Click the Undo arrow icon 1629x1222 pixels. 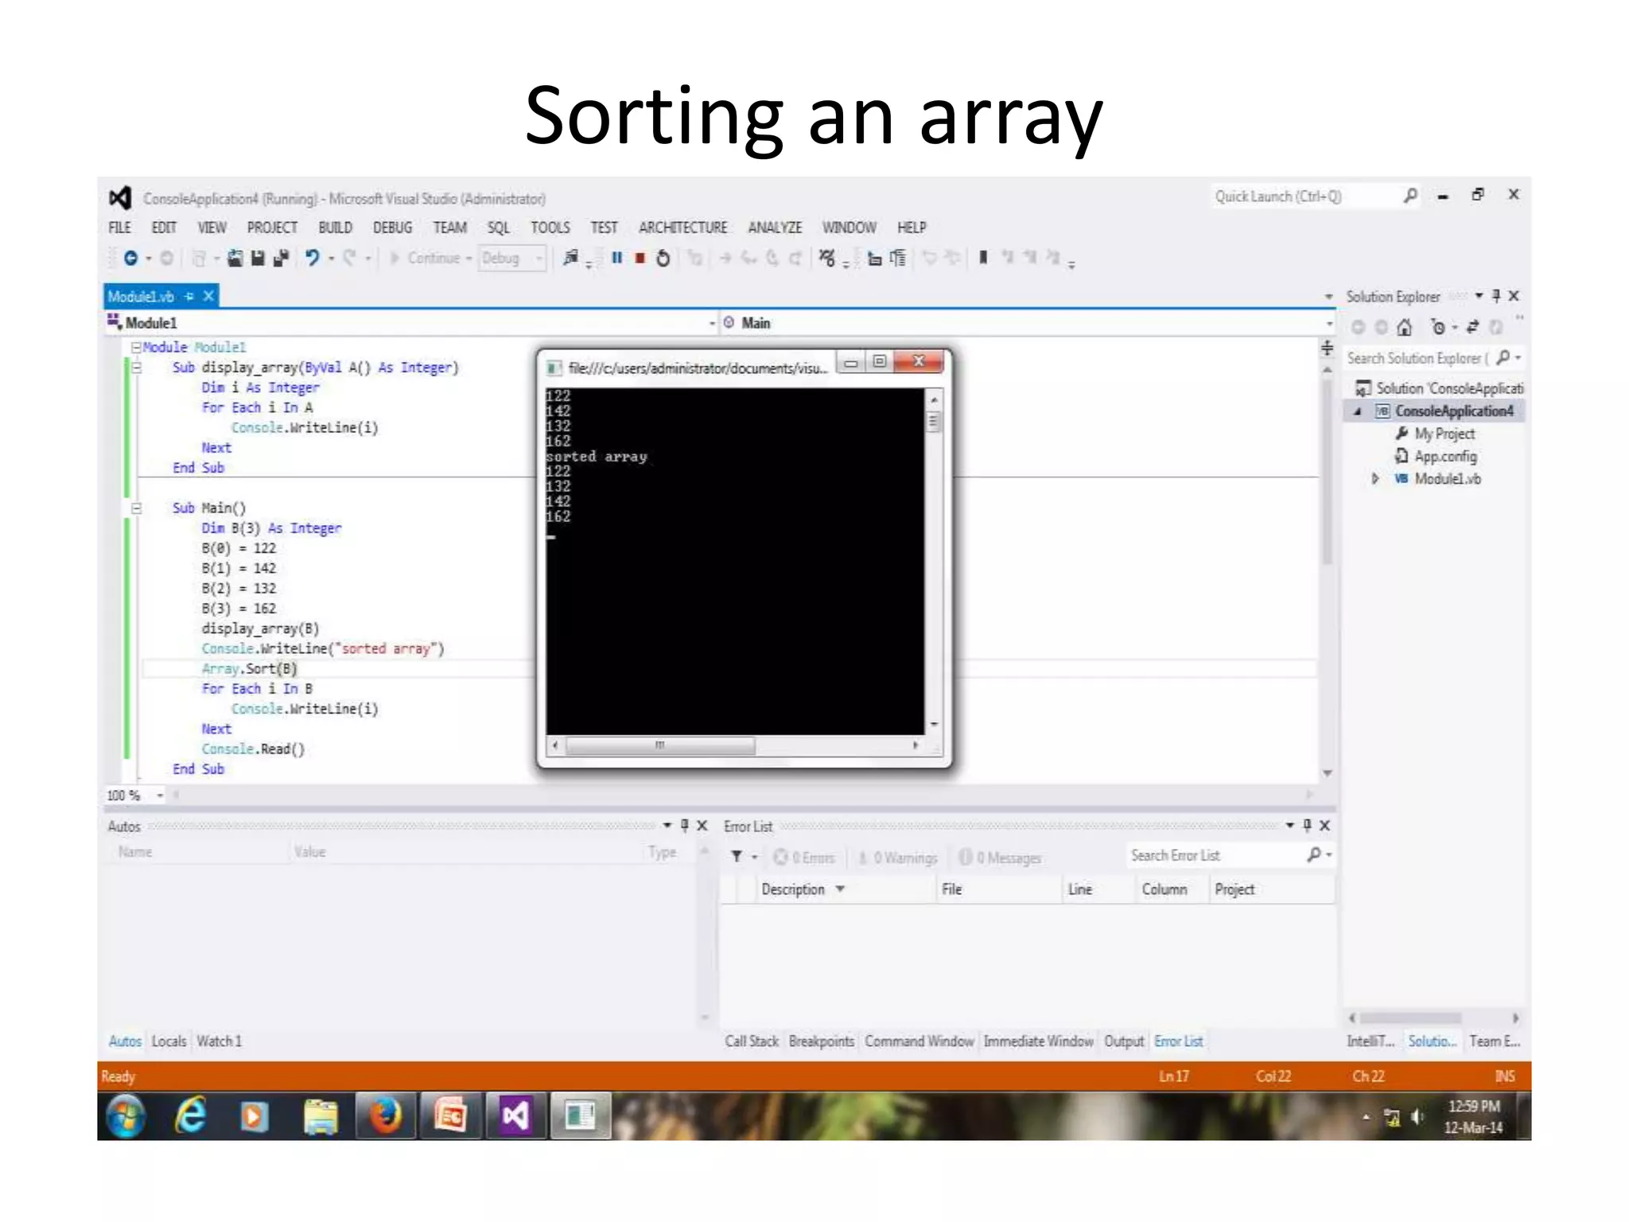312,257
